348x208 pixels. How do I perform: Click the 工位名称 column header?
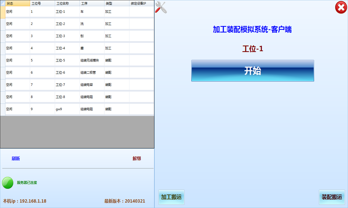click(67, 3)
